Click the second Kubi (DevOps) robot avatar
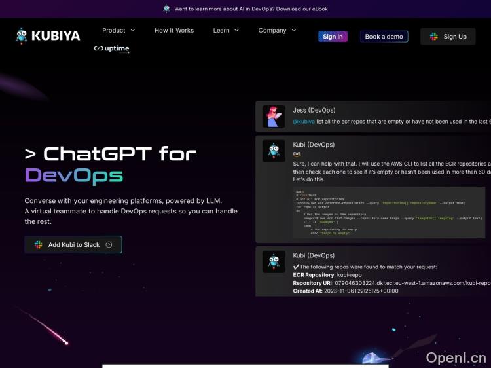Image resolution: width=491 pixels, height=368 pixels. click(x=274, y=262)
